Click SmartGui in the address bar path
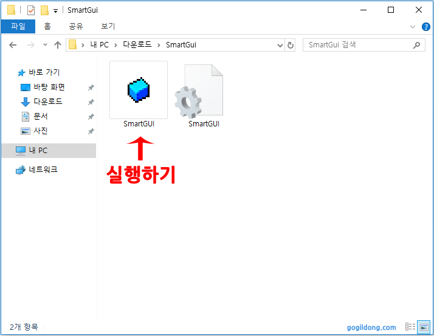 tap(181, 45)
